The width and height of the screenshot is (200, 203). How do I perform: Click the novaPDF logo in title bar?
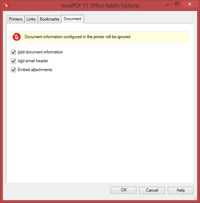[x=6, y=5]
